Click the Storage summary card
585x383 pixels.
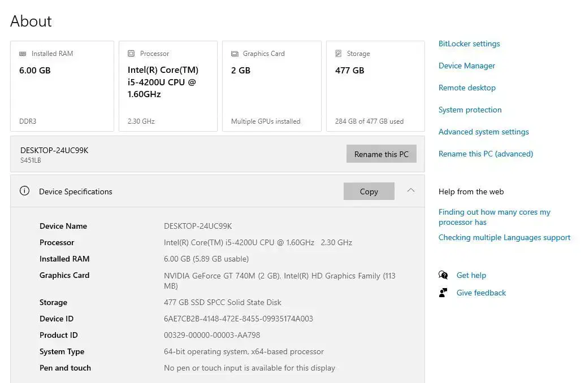[x=375, y=86]
